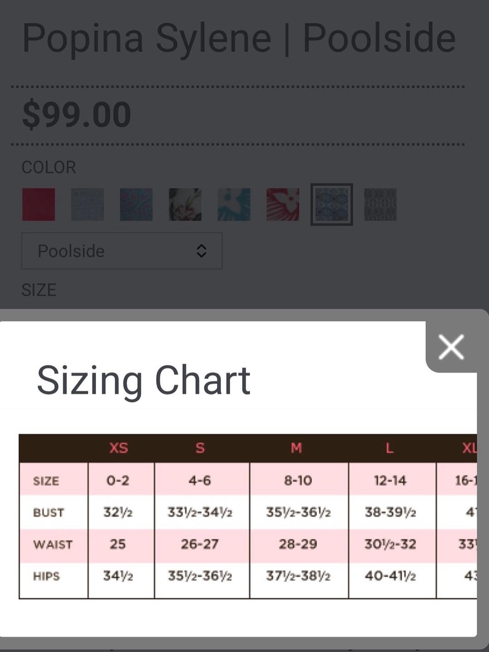Select the highlighted Poolside pattern swatch
Screen dimensions: 489x652
coord(331,205)
